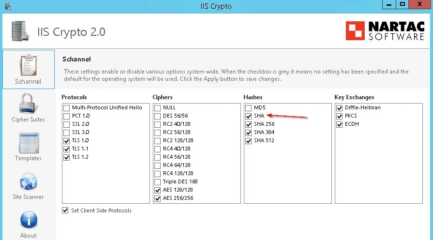Enable the Triple DES 168 cipher
This screenshot has width=433, height=240.
click(157, 182)
